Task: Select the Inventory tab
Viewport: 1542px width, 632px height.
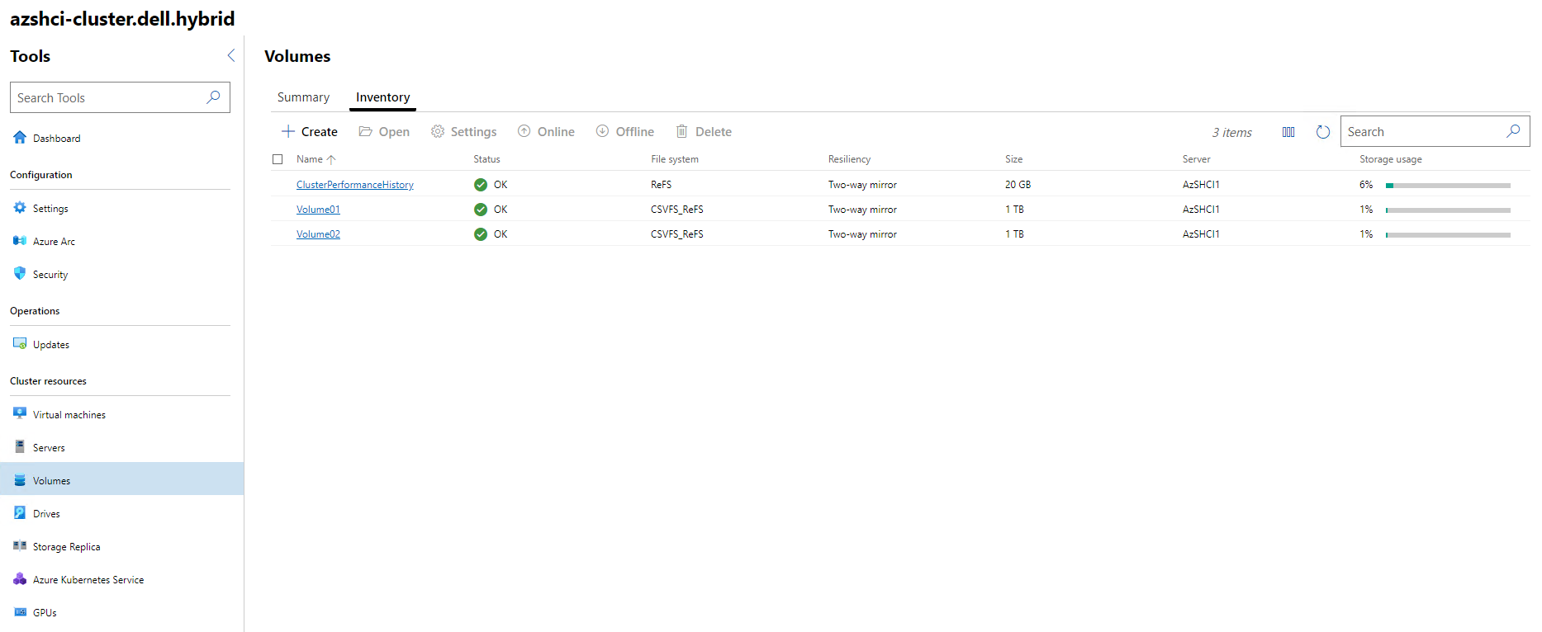Action: 382,97
